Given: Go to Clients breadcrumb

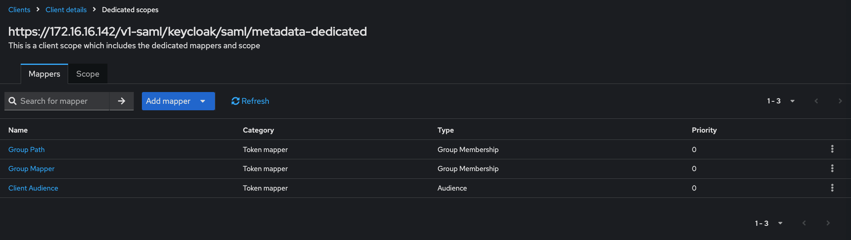Looking at the screenshot, I should point(19,10).
